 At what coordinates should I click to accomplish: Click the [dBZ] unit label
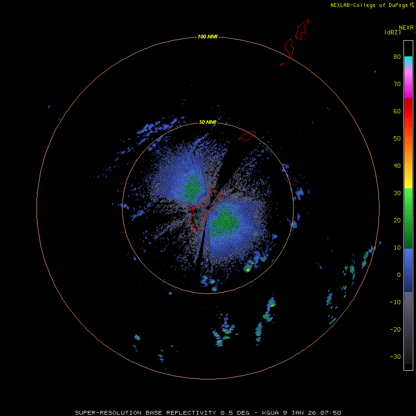392,32
